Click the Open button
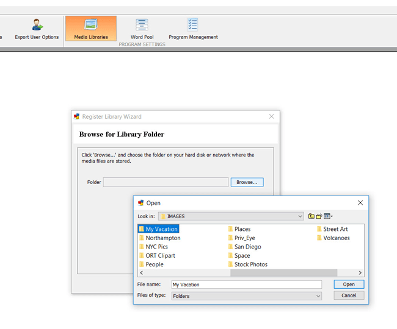Screen dimensions: 397x329 (x=349, y=285)
